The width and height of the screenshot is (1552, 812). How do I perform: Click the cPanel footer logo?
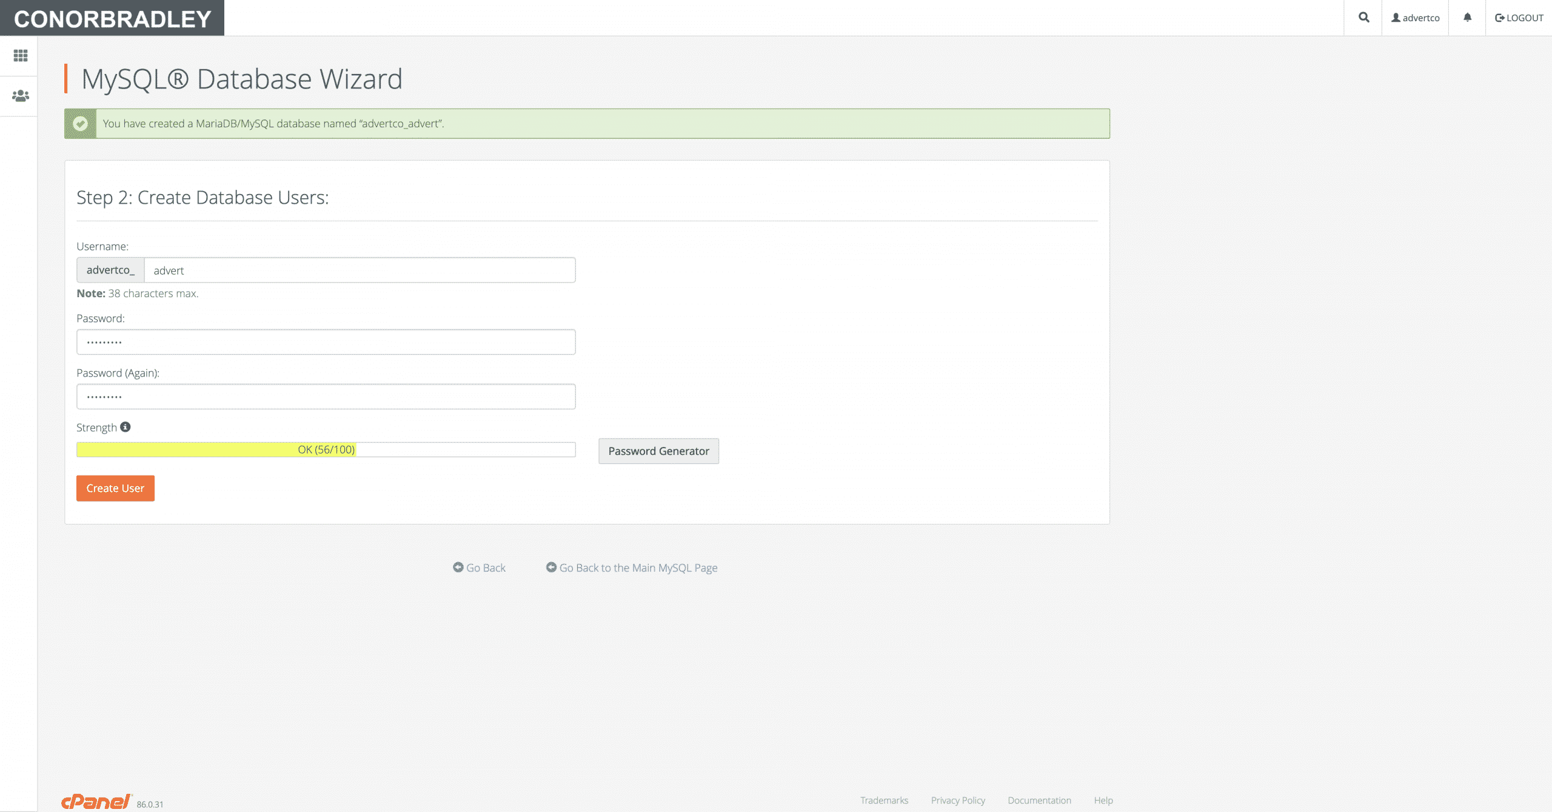click(97, 802)
